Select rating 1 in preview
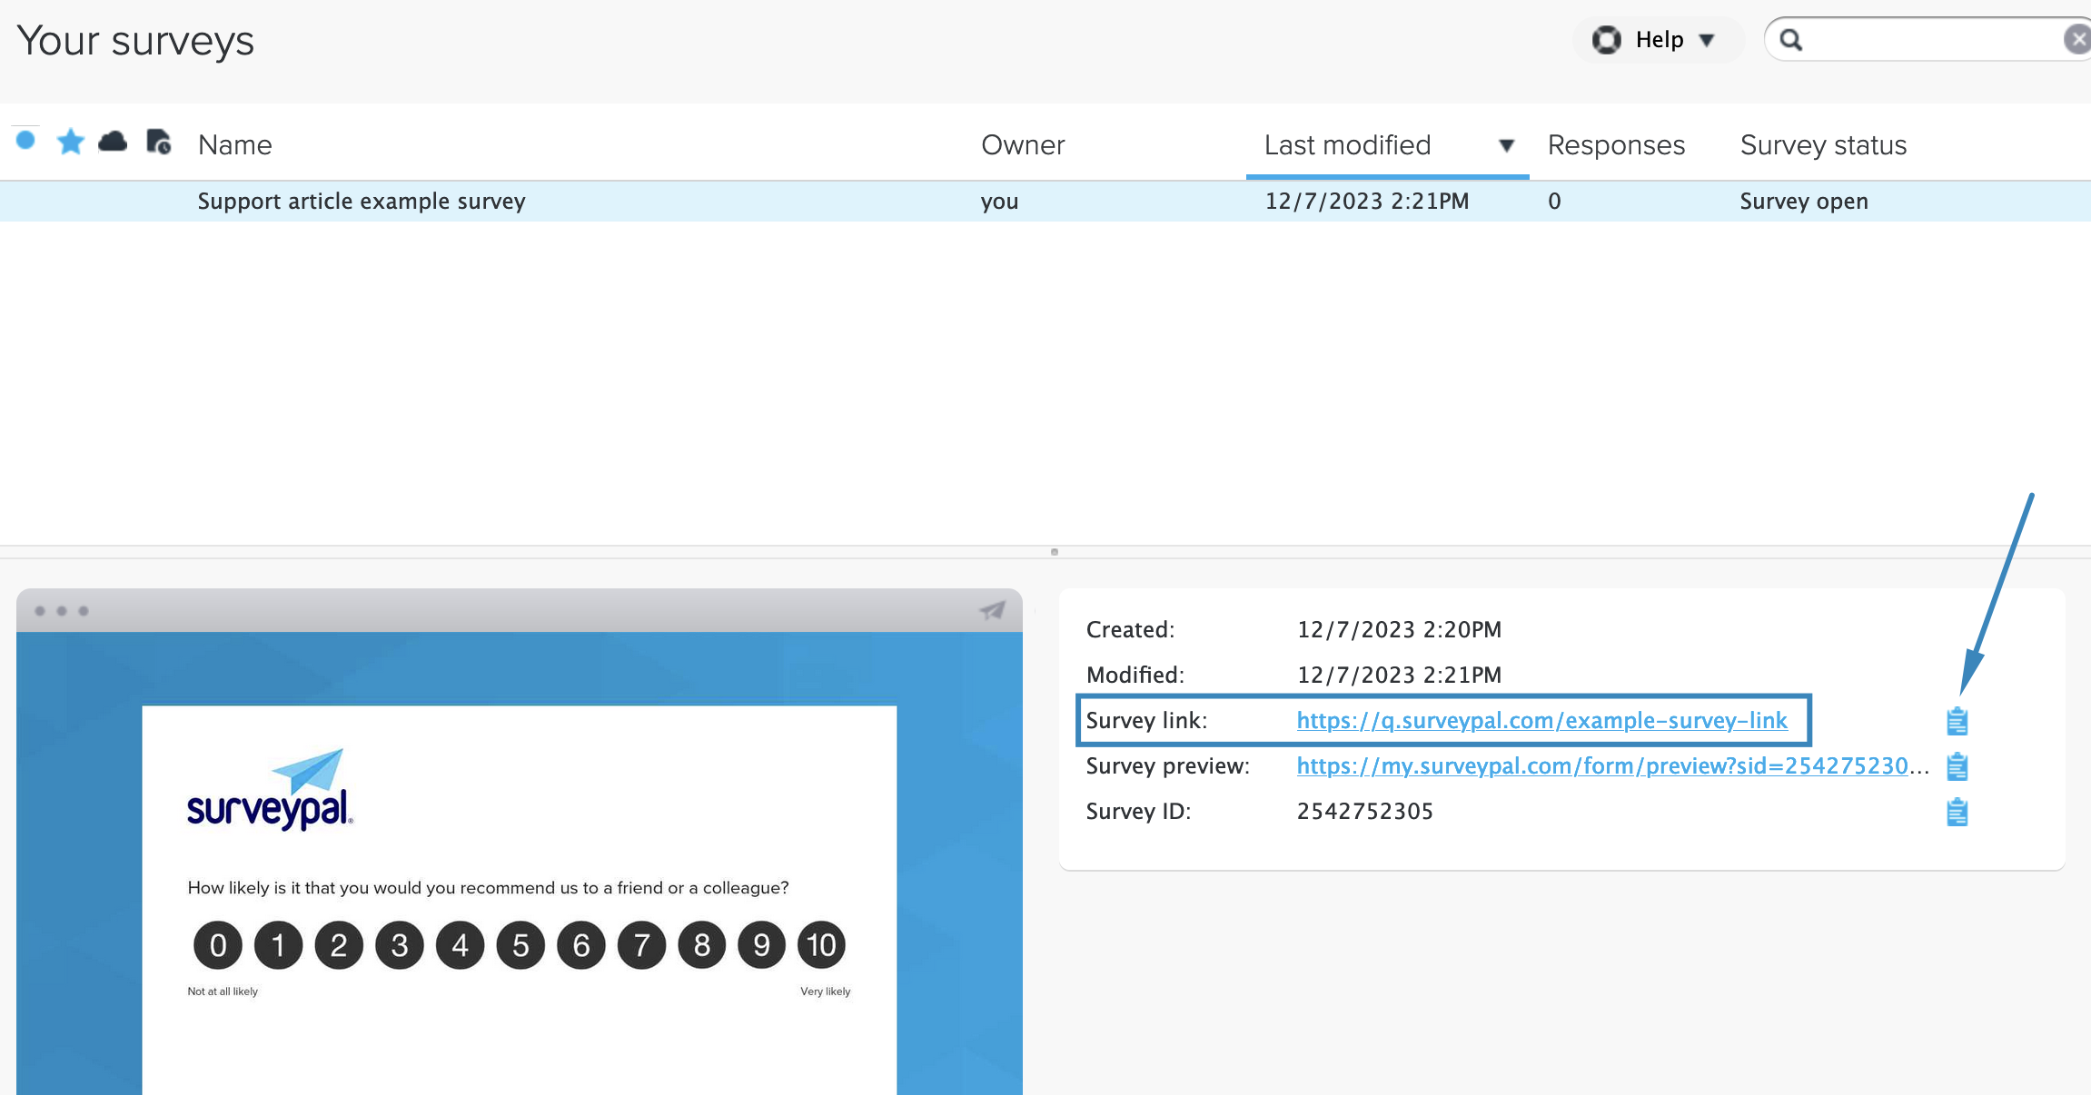Screen dimensions: 2091x1095 point(278,945)
